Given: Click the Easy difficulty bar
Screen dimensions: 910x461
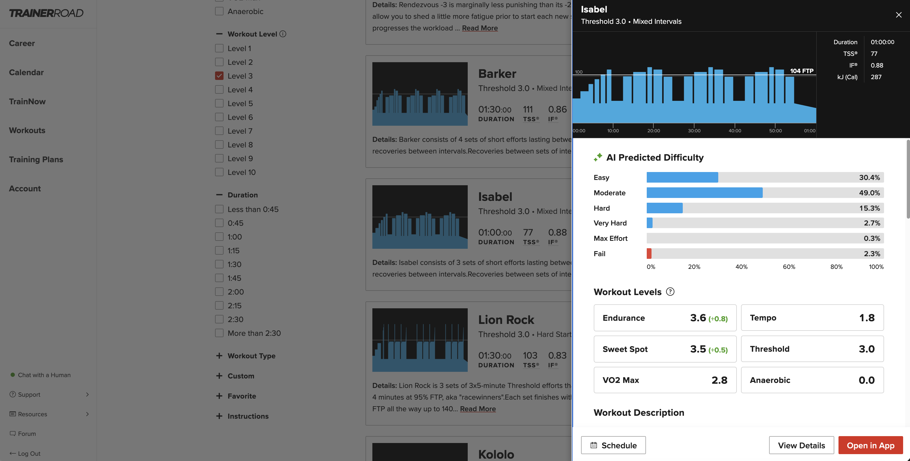Looking at the screenshot, I should click(x=765, y=177).
